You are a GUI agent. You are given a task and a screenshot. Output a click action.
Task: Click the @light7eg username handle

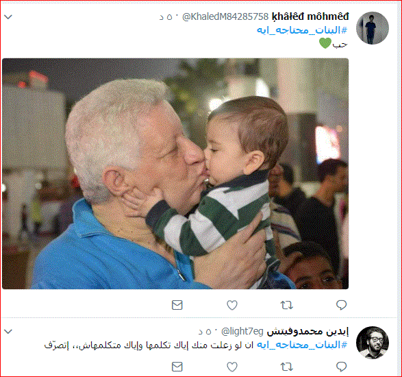click(x=242, y=332)
